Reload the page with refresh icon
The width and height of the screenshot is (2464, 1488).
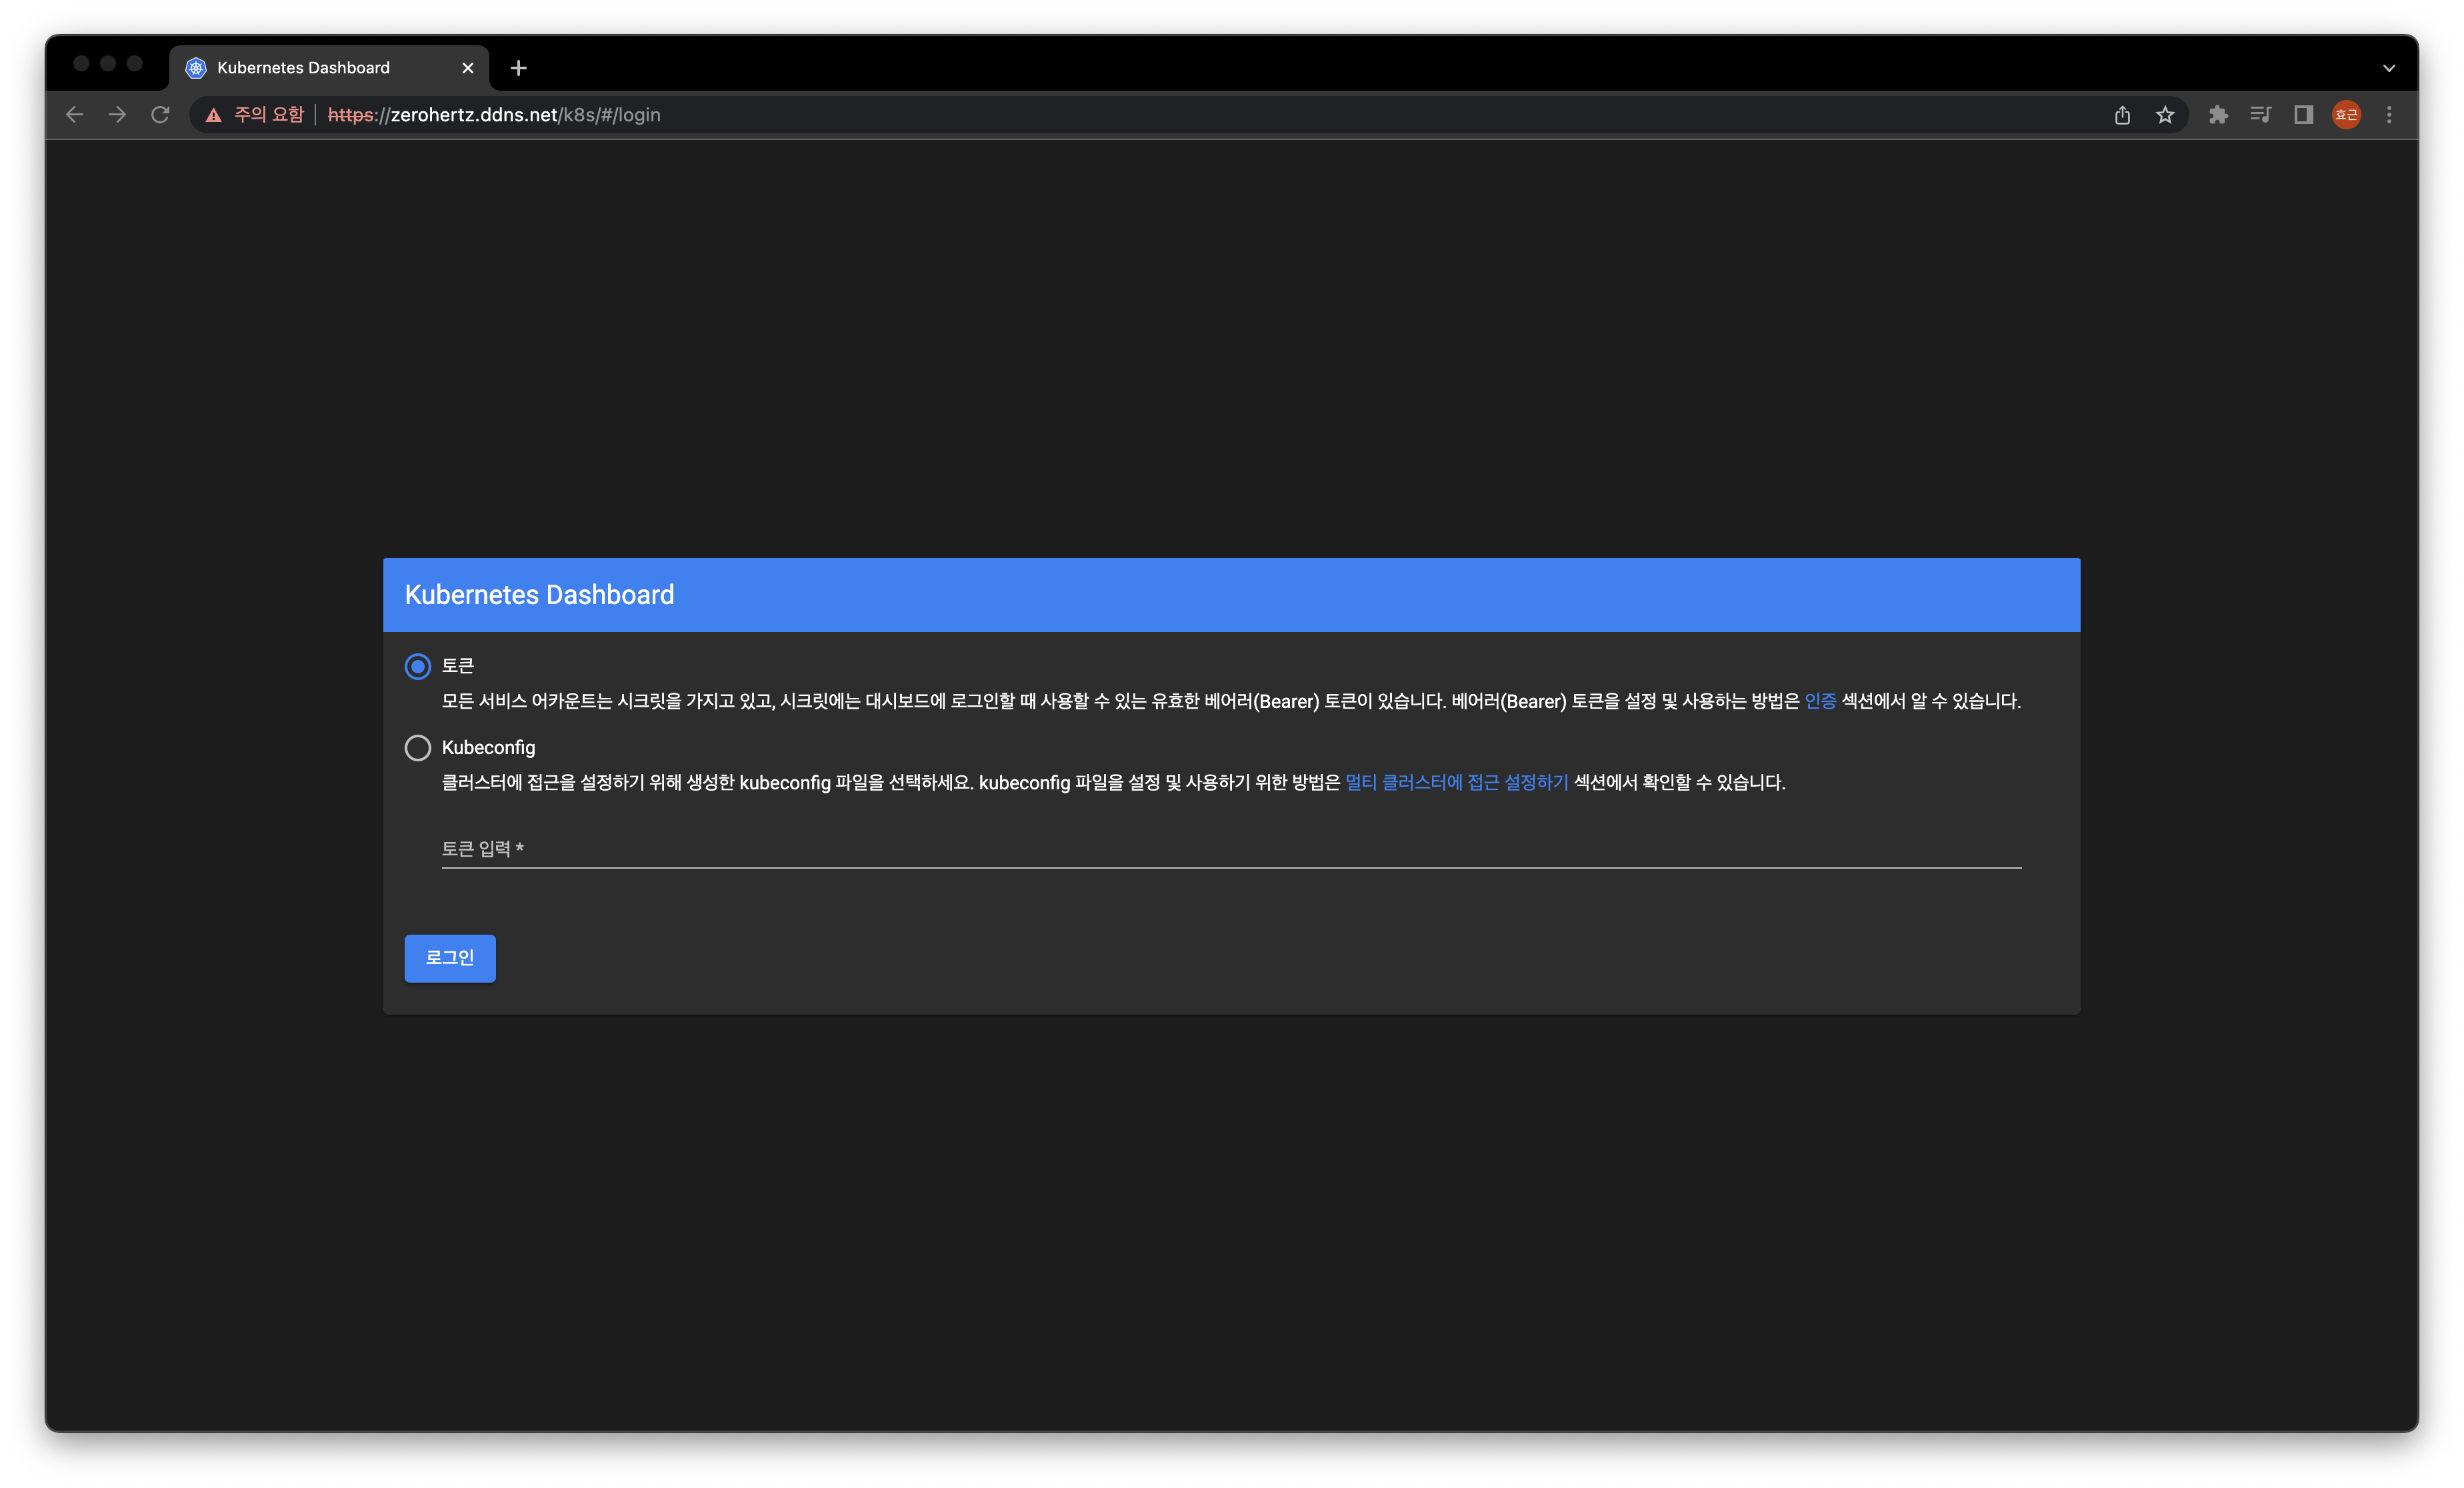[160, 115]
